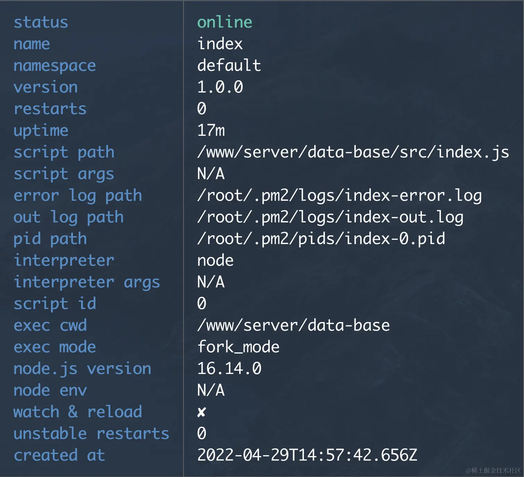Click the name value index
Viewport: 524px width, 477px height.
tap(220, 44)
